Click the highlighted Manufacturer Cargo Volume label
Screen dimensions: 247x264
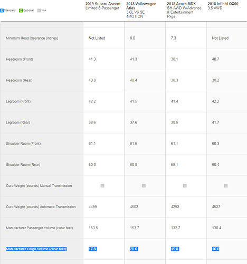pyautogui.click(x=36, y=249)
